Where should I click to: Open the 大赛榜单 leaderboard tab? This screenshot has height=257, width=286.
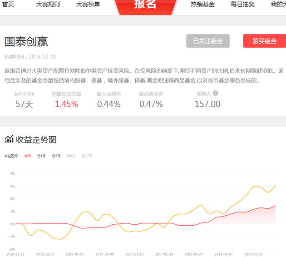tap(88, 4)
